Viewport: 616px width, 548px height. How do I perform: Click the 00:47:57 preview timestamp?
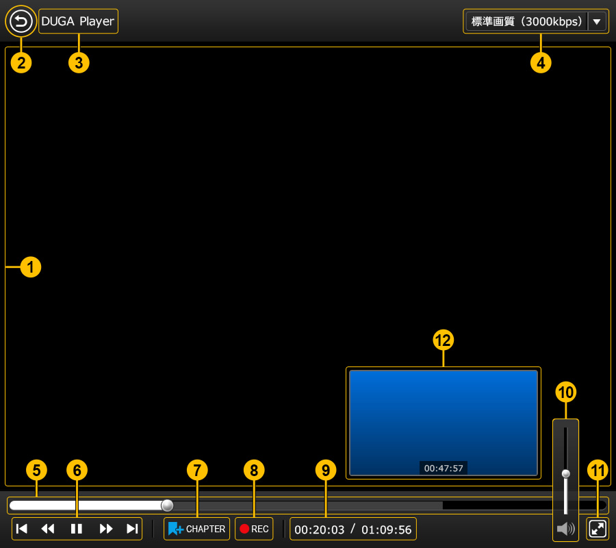pos(444,469)
